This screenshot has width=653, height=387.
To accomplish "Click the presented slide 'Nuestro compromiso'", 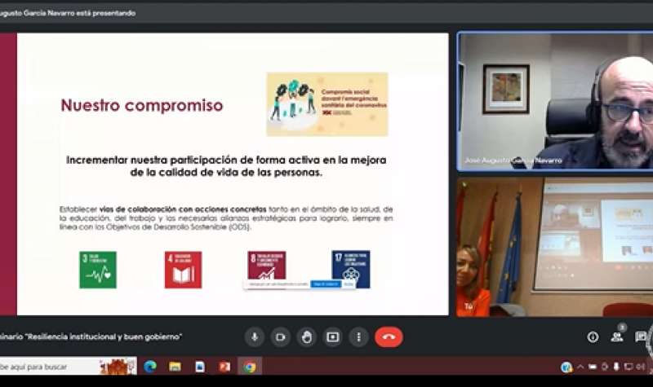I will point(233,174).
